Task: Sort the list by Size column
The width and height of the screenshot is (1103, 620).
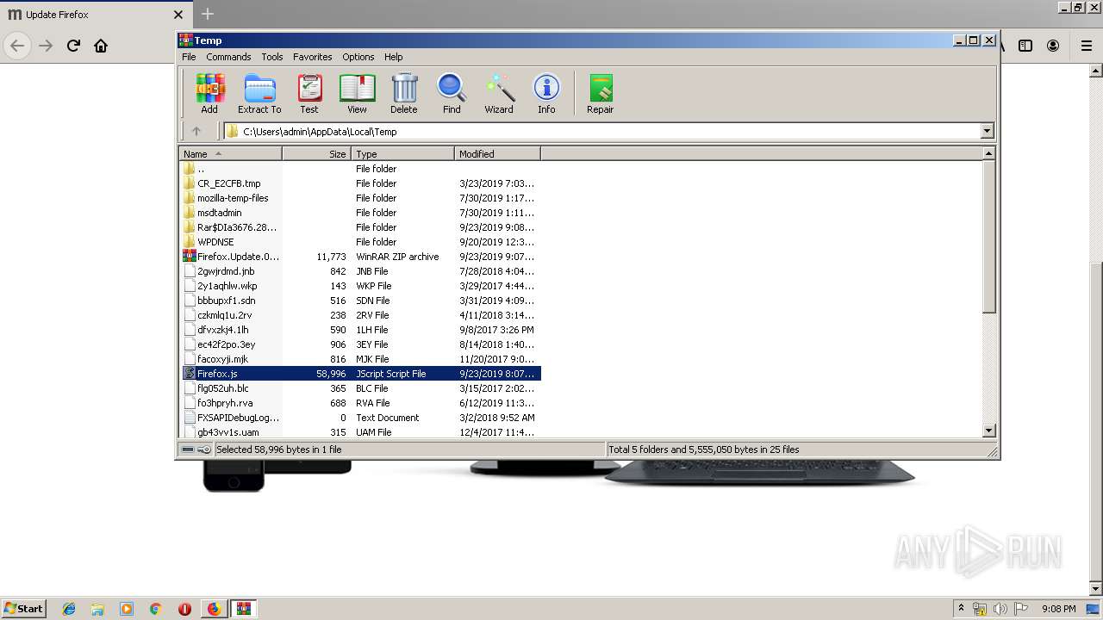Action: 316,154
